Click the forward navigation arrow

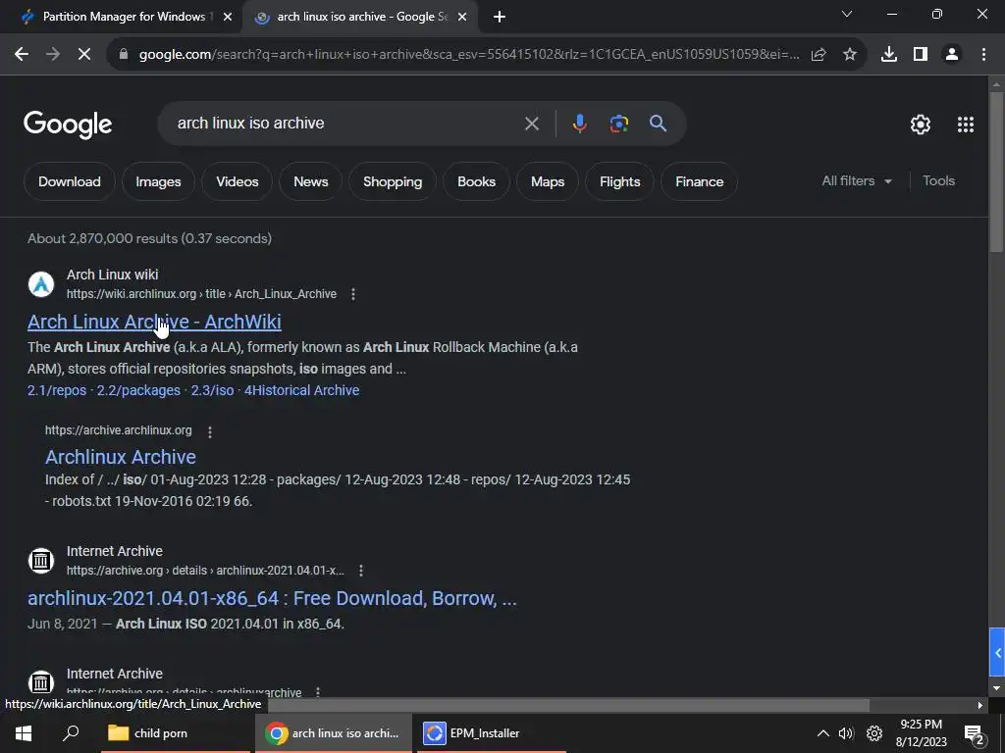click(53, 55)
